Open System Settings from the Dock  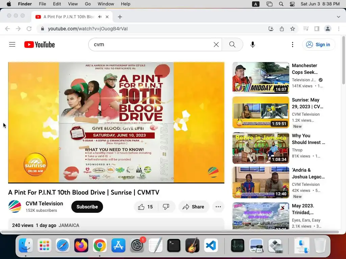tap(137, 245)
